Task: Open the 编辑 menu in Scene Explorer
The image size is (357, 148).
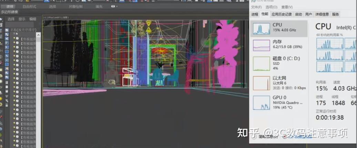Action: pyautogui.click(x=33, y=19)
